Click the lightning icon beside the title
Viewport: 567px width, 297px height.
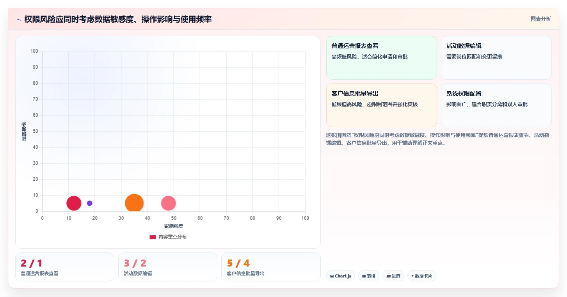[18, 20]
